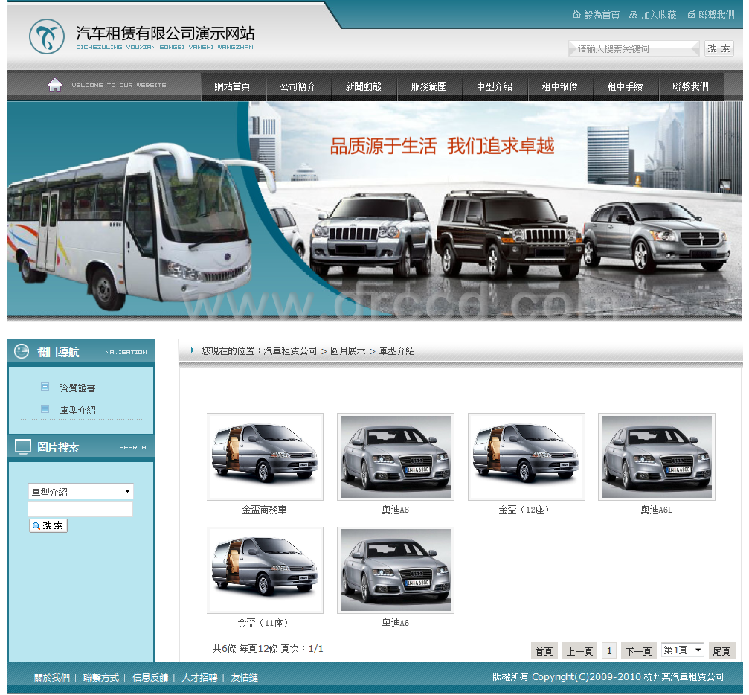
Task: Click the 欄目導航 panel header icon
Action: coord(22,351)
